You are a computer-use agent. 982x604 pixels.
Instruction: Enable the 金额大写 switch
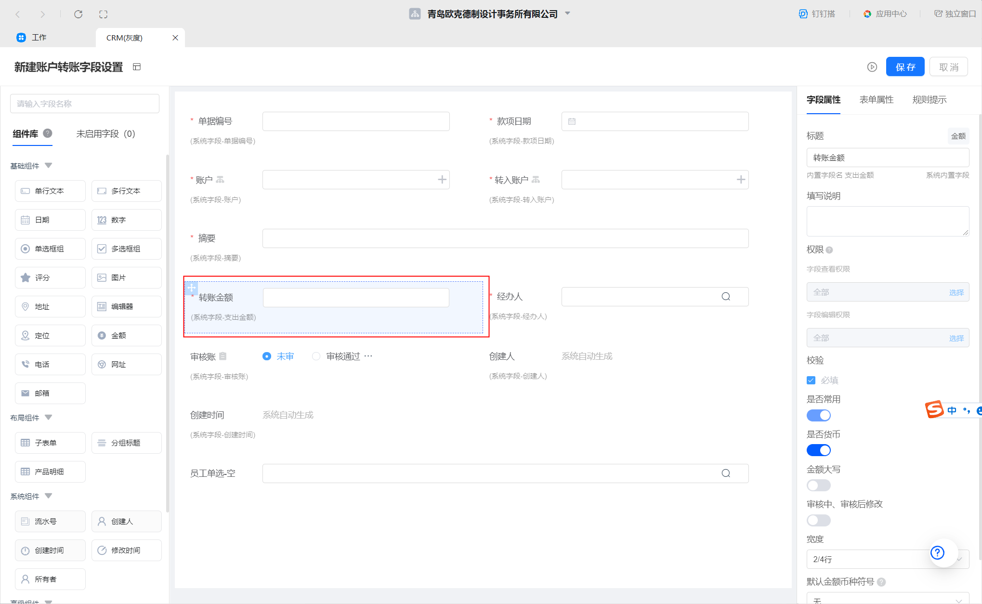818,486
